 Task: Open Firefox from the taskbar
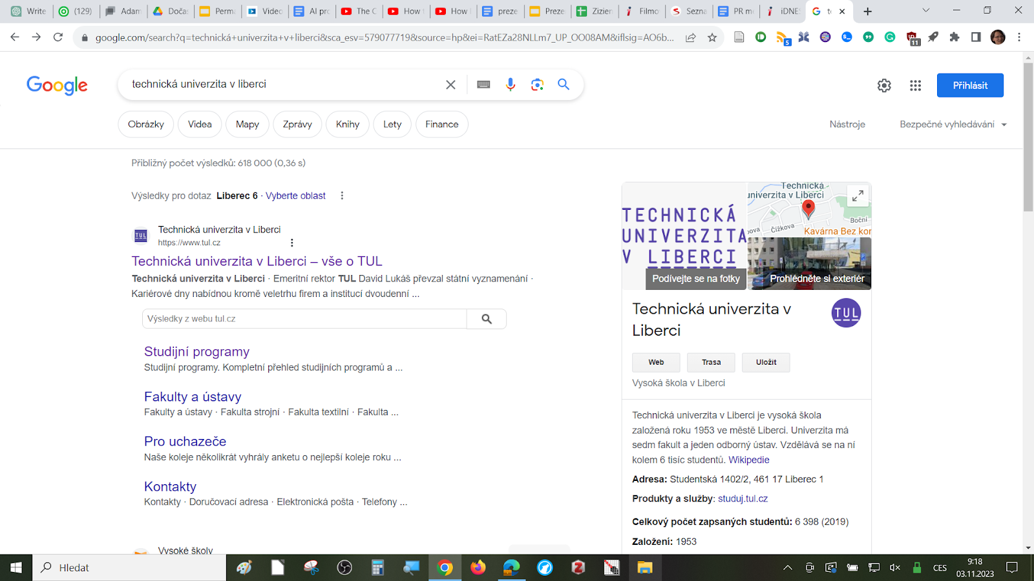[x=478, y=567]
